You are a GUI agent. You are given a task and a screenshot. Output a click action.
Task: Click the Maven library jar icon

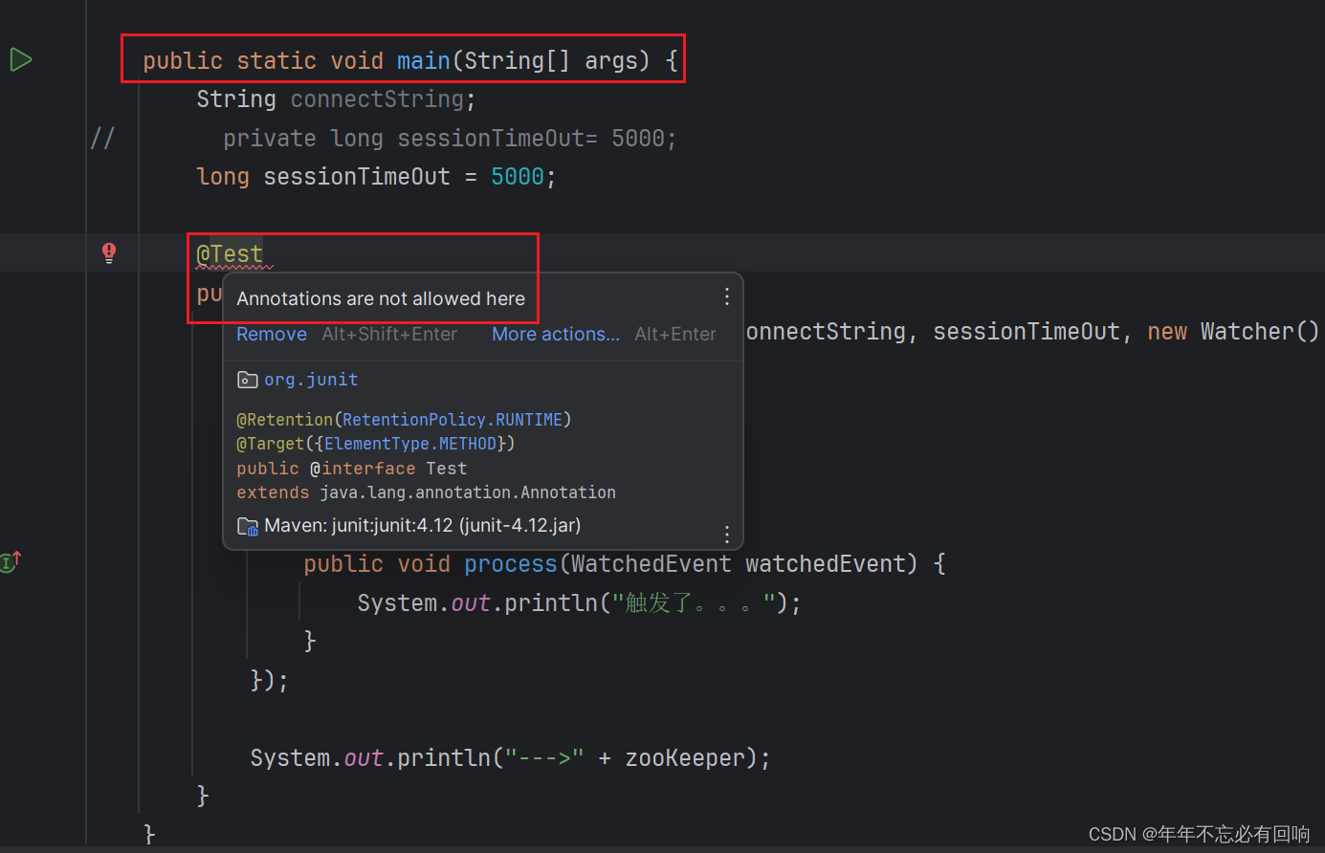248,526
